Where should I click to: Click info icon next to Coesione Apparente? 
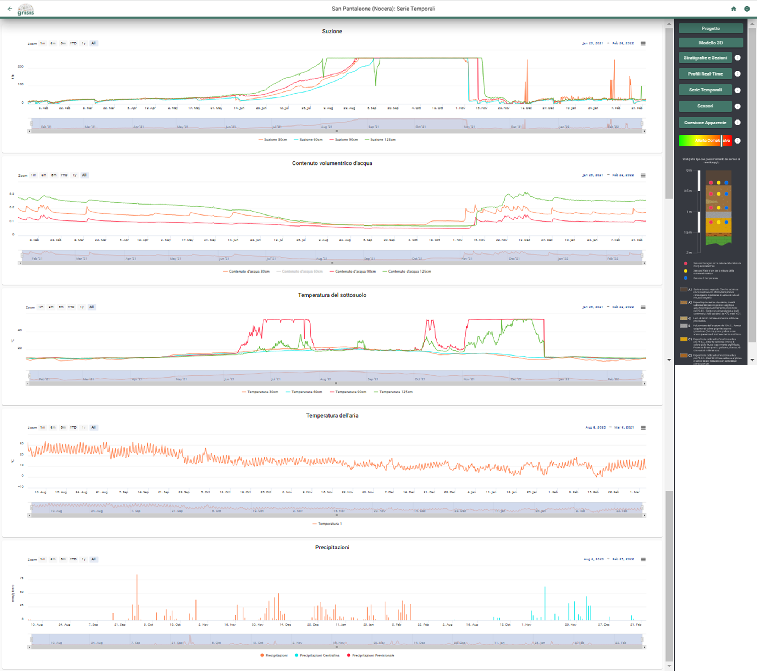(x=737, y=123)
